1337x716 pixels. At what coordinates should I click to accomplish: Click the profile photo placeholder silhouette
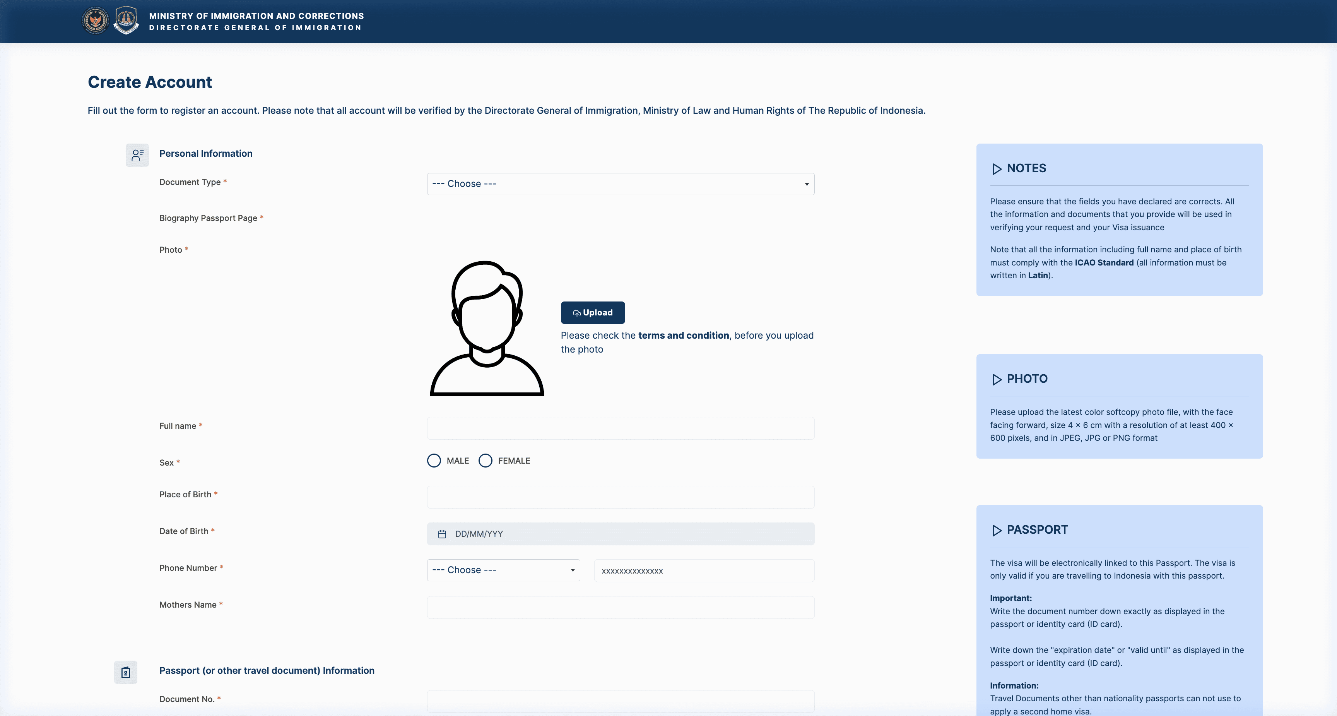coord(487,328)
